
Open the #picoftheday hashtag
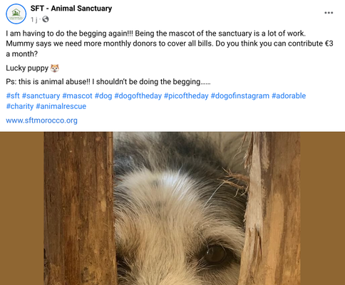click(x=186, y=95)
